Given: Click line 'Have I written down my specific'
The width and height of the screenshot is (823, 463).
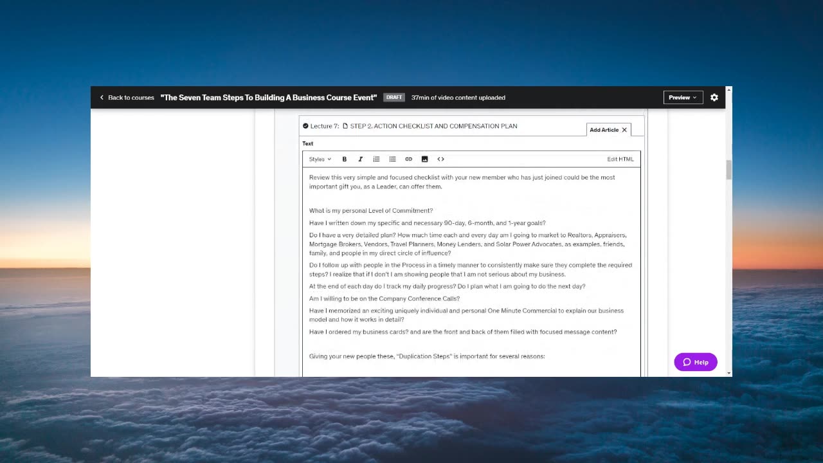Looking at the screenshot, I should tap(428, 223).
